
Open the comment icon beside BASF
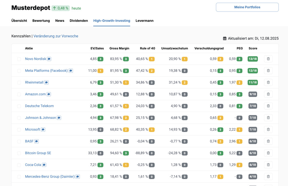[x=36, y=141]
